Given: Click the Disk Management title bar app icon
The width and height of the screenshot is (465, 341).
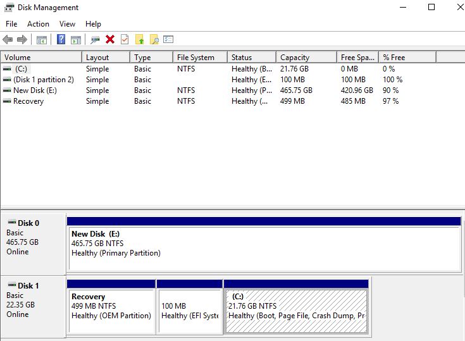Looking at the screenshot, I should coord(9,8).
